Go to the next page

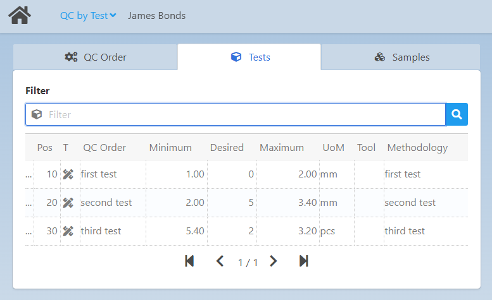274,261
